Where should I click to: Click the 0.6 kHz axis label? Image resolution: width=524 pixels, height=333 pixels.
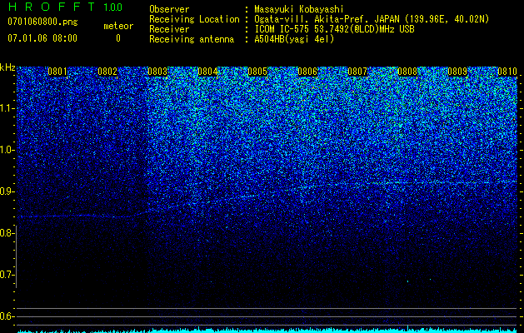point(7,316)
